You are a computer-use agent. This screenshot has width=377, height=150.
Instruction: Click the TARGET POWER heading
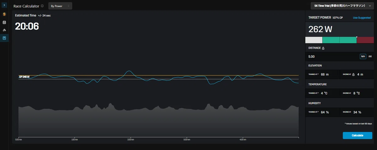pos(319,18)
